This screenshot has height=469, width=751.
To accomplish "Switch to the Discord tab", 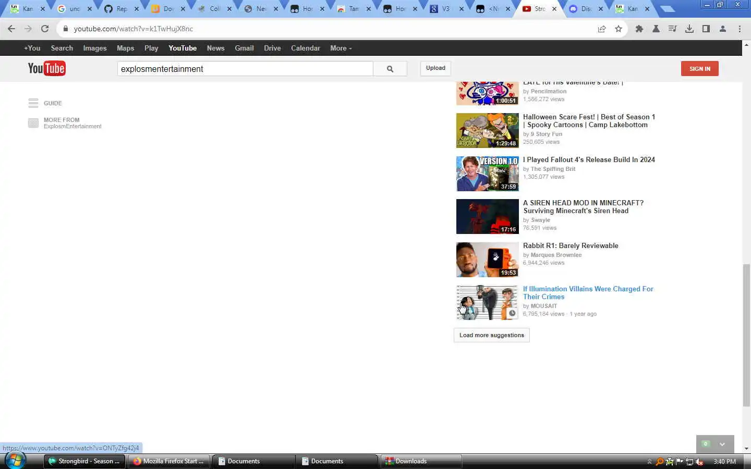I will tap(586, 9).
